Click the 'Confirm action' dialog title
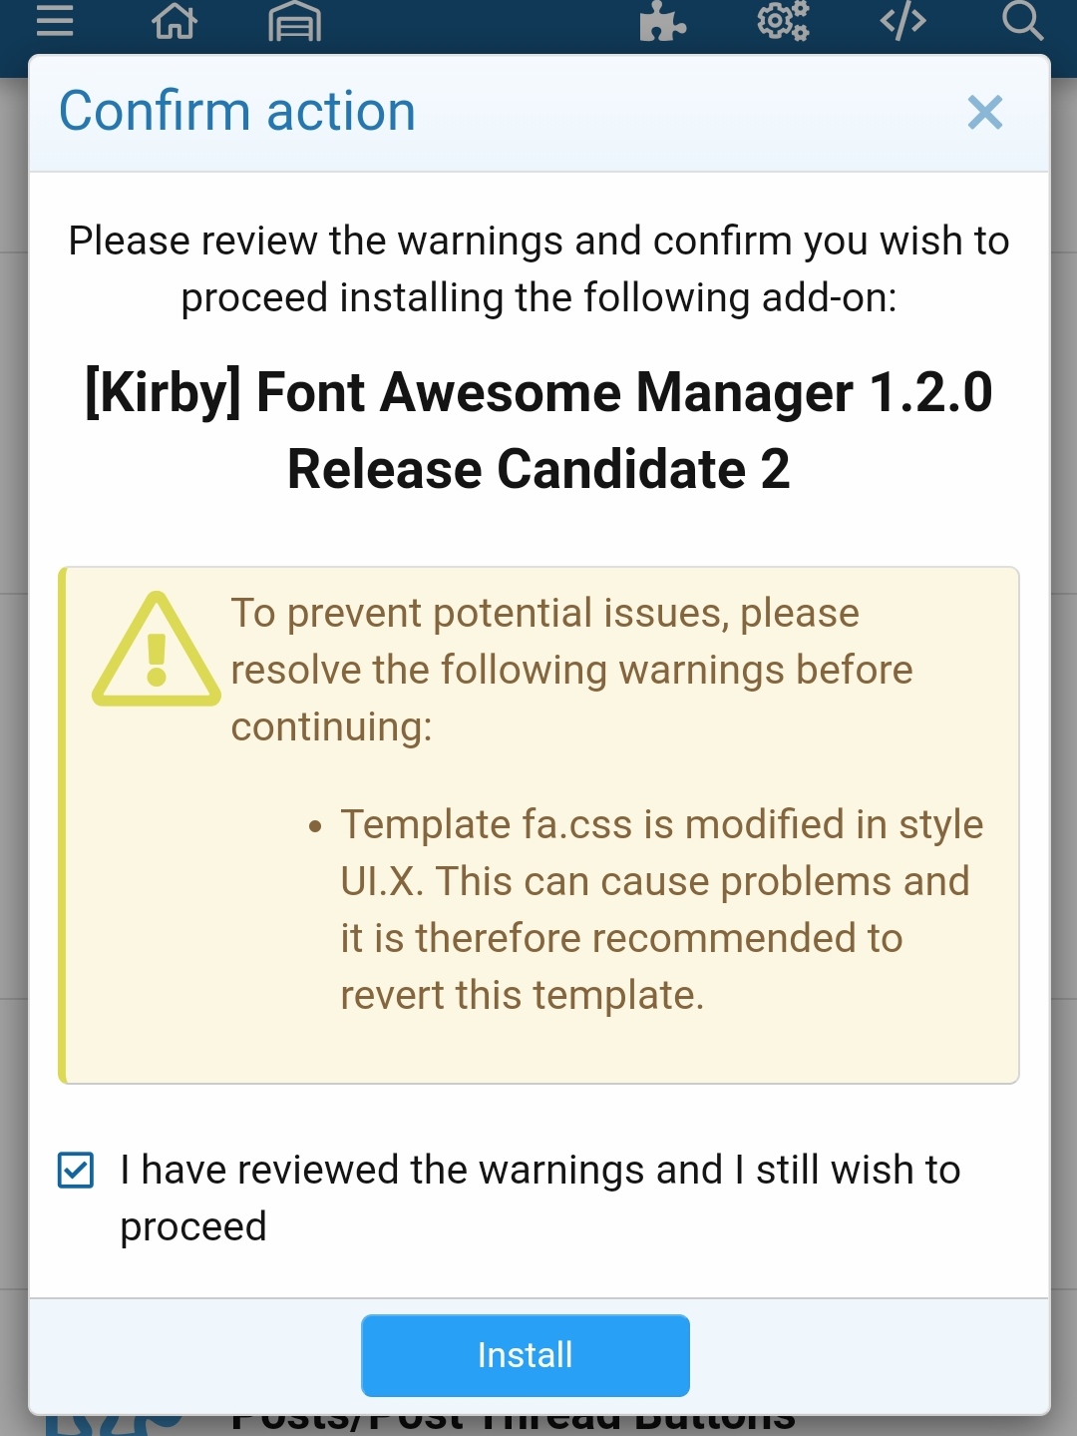The height and width of the screenshot is (1436, 1077). coord(237,111)
